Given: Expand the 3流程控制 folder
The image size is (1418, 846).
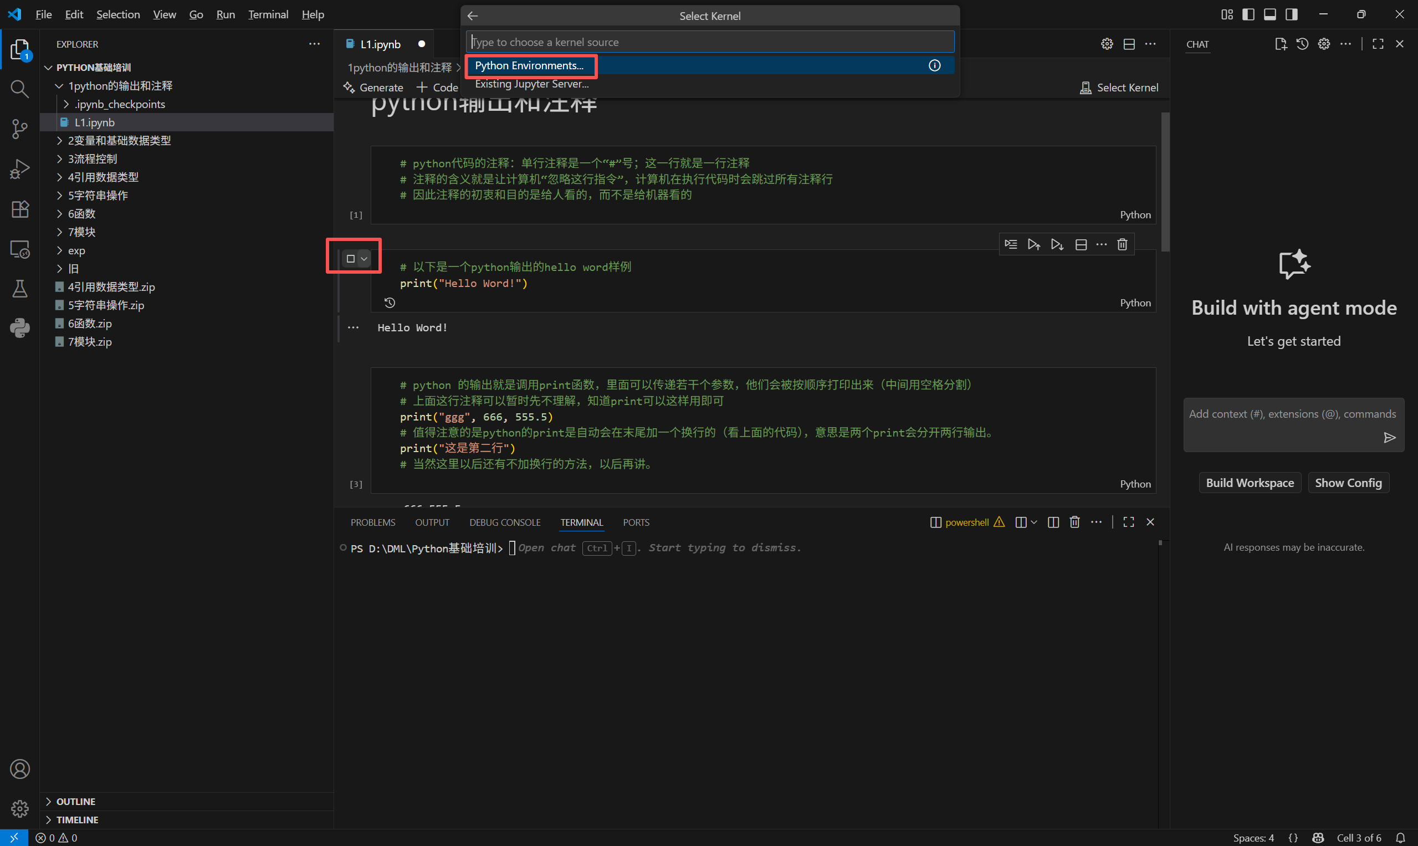Looking at the screenshot, I should click(92, 159).
